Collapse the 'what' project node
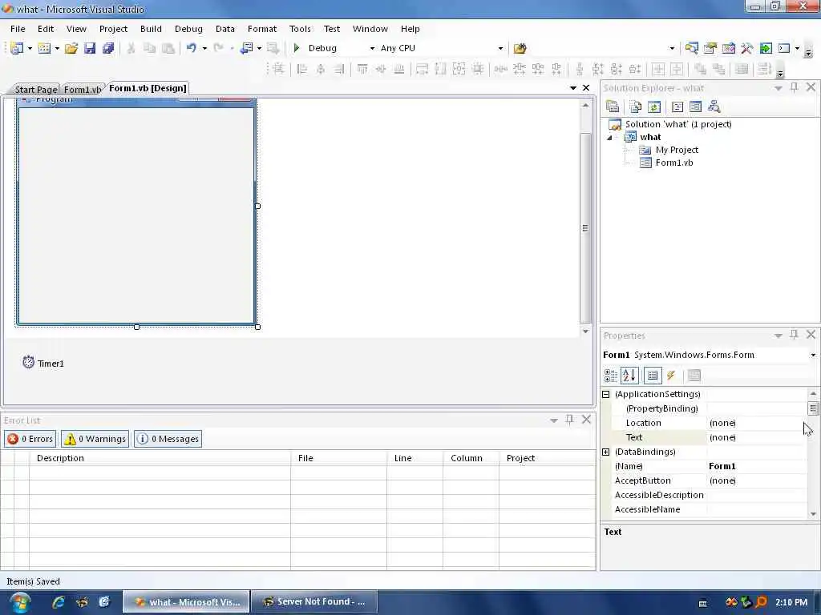This screenshot has height=615, width=821. coord(609,138)
